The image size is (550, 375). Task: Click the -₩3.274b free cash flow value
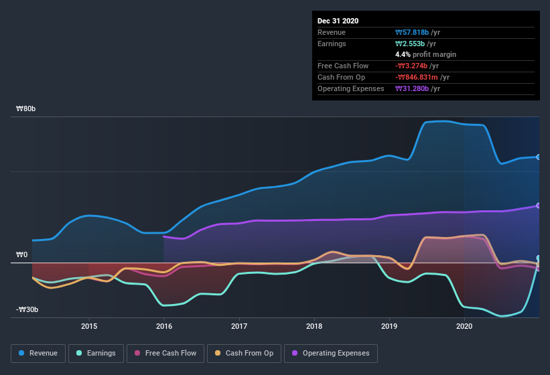(411, 66)
